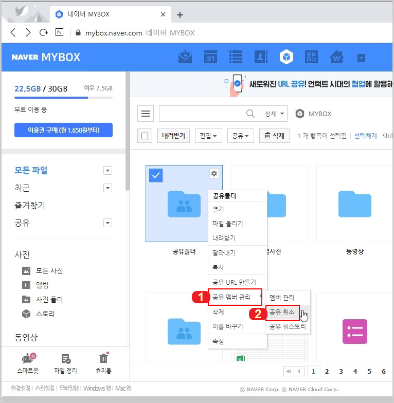This screenshot has height=403, width=394.
Task: Open a new browser tab
Action: tap(180, 15)
